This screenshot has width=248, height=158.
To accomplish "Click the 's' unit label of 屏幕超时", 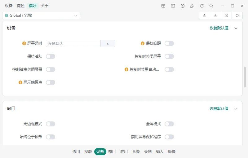I will coord(108,43).
